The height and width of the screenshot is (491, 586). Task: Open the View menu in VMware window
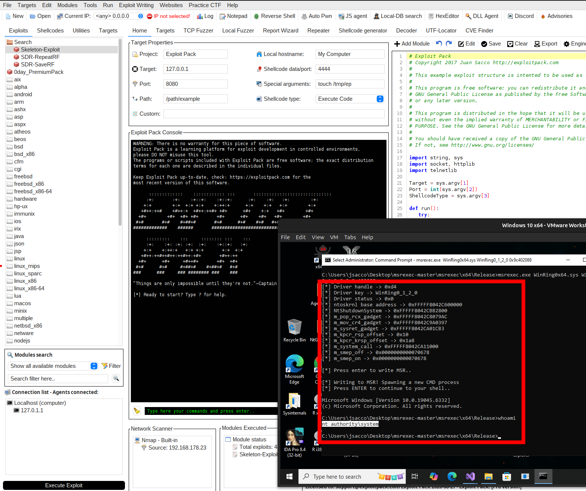pyautogui.click(x=318, y=237)
